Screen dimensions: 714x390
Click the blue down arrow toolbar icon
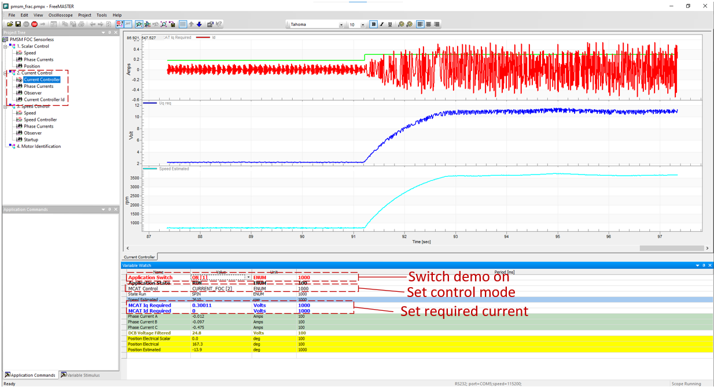tap(199, 24)
